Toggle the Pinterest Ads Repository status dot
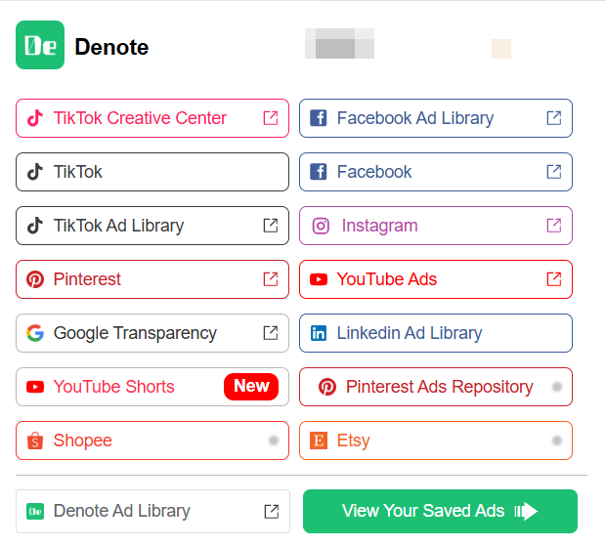Screen dimensions: 606x546 [x=556, y=387]
